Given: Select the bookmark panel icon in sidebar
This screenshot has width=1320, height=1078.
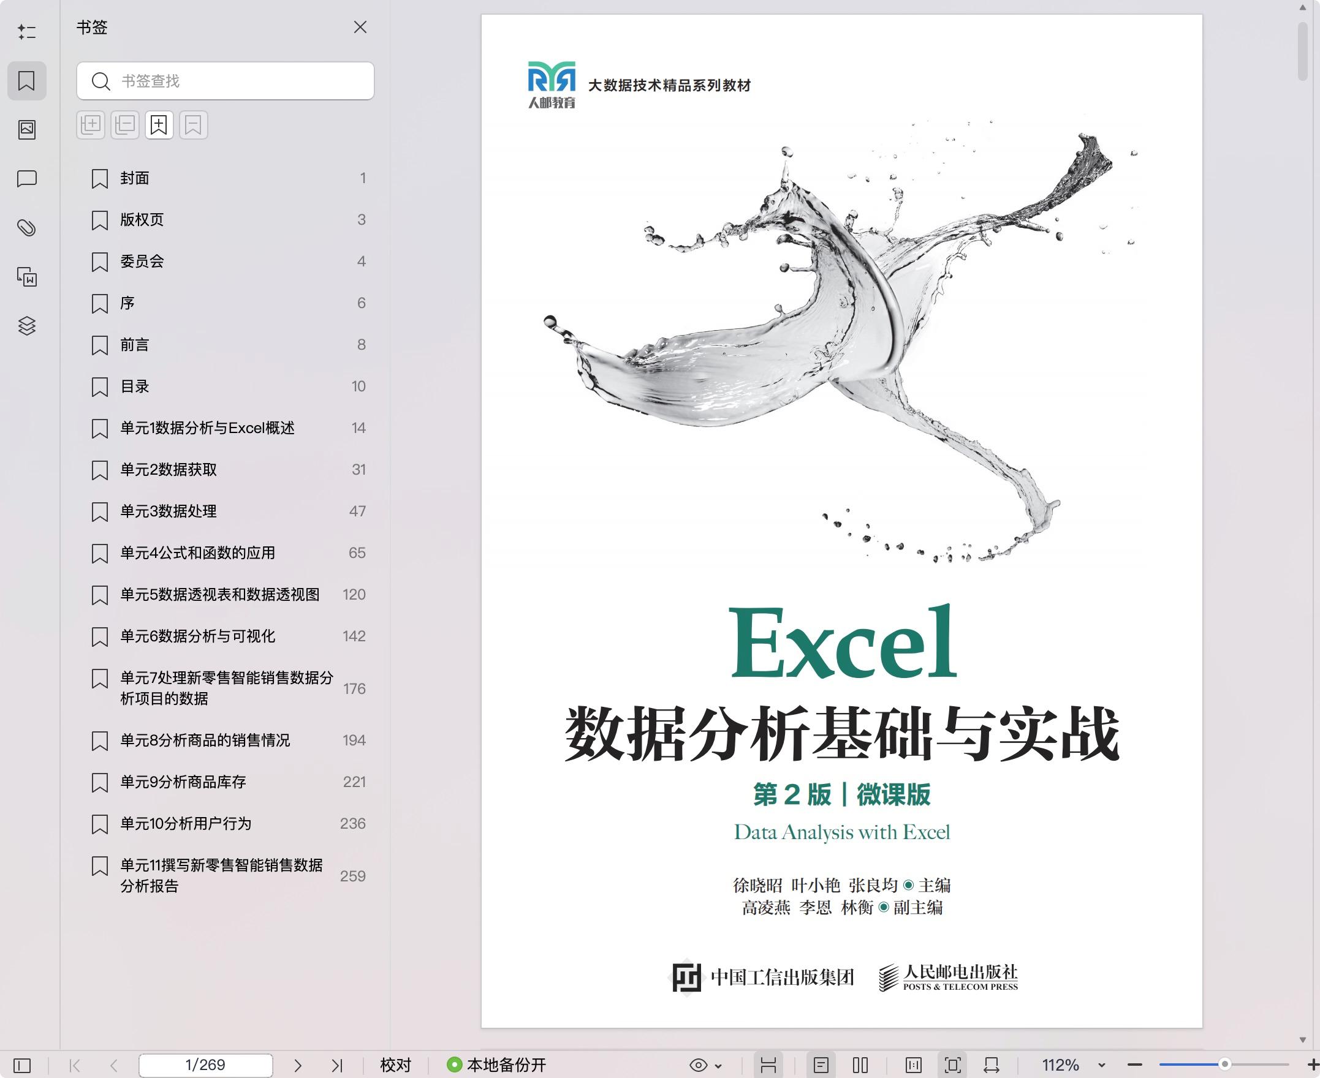Looking at the screenshot, I should (x=27, y=81).
